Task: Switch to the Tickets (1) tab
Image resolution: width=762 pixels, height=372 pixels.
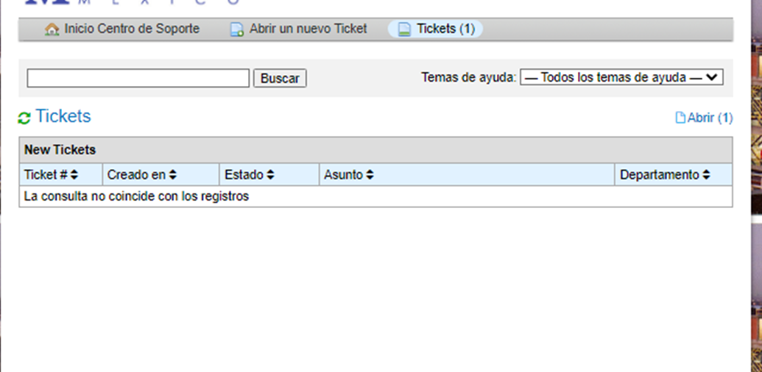Action: click(x=445, y=29)
